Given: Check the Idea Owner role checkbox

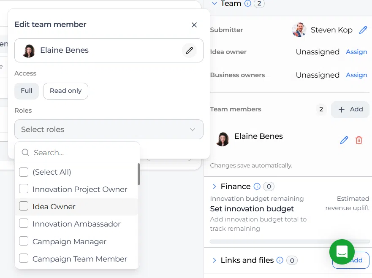Looking at the screenshot, I should pyautogui.click(x=24, y=206).
